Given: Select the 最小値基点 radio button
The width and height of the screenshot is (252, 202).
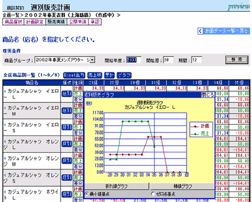Looking at the screenshot, I should (x=87, y=194).
